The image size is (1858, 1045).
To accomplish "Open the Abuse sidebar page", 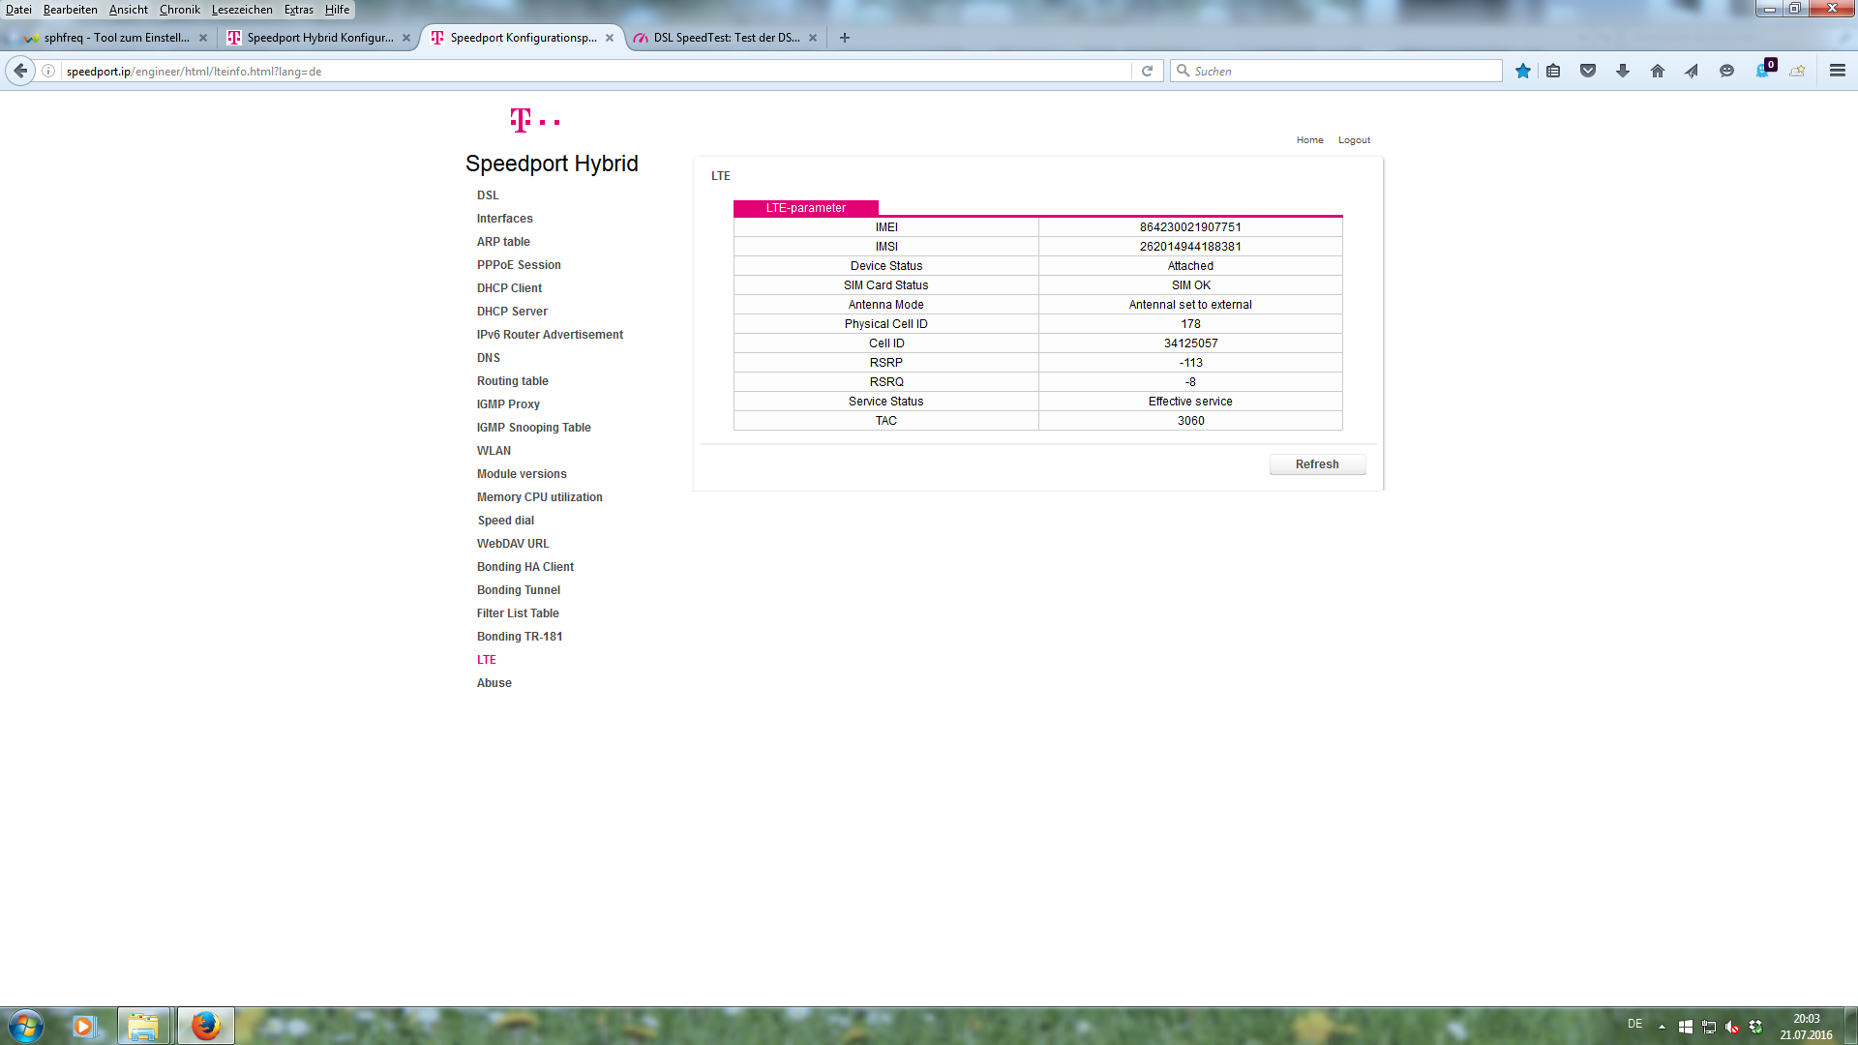I will [494, 683].
